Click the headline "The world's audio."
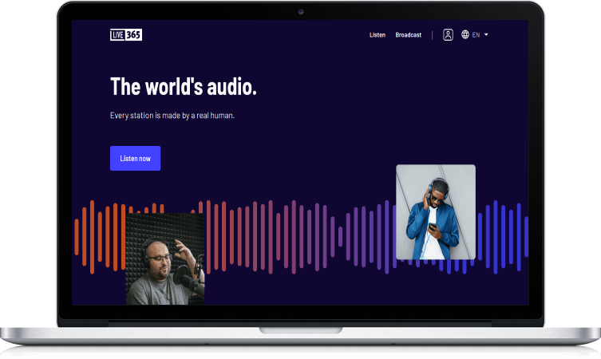The width and height of the screenshot is (601, 359). tap(183, 86)
